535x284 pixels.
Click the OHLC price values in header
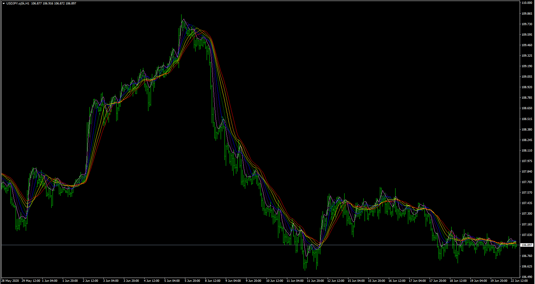tap(53, 3)
